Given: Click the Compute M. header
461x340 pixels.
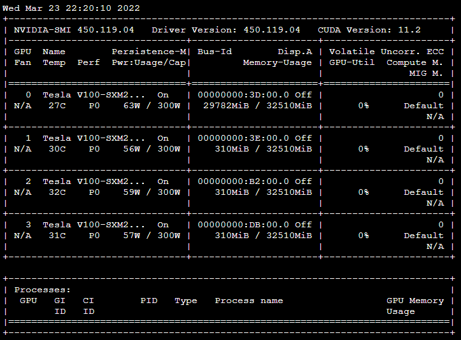Looking at the screenshot, I should (415, 62).
